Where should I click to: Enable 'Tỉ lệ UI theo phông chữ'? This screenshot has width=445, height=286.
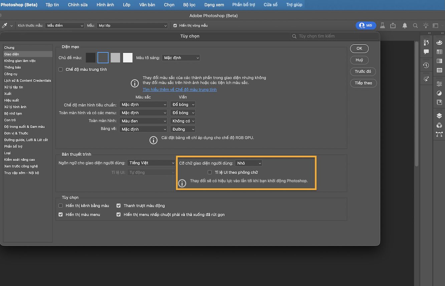pos(210,172)
